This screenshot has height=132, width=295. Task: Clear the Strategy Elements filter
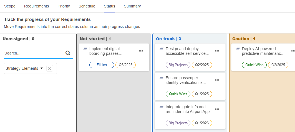(x=50, y=68)
